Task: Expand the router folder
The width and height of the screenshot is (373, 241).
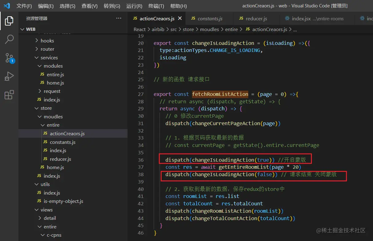Action: [73, 49]
